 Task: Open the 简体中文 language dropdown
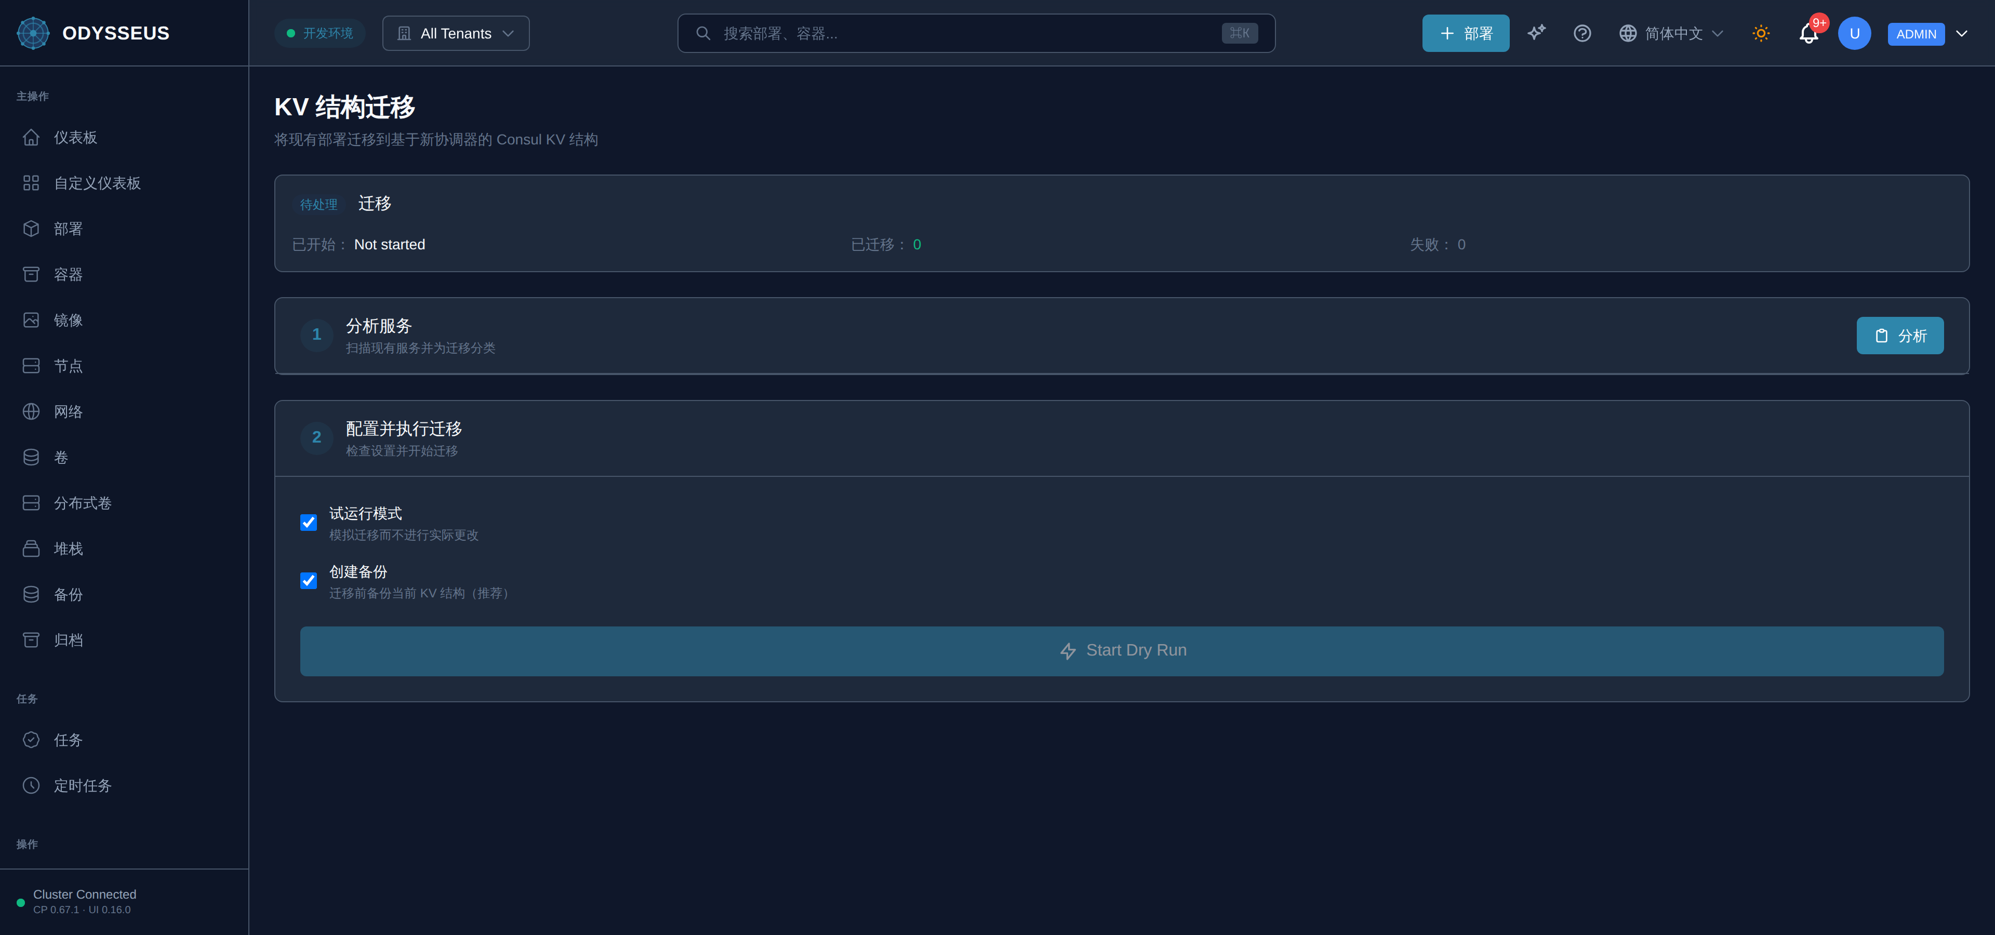coord(1671,33)
